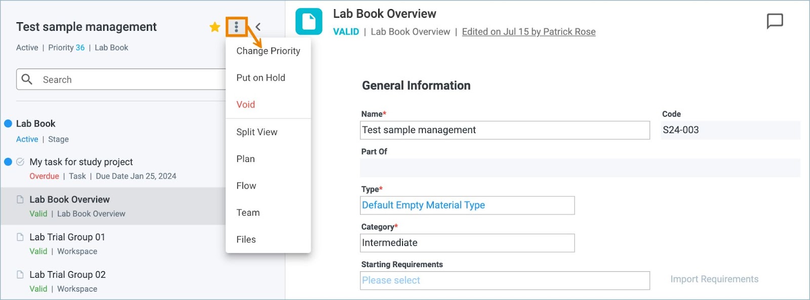Select the Lab Book tree item

coord(35,123)
